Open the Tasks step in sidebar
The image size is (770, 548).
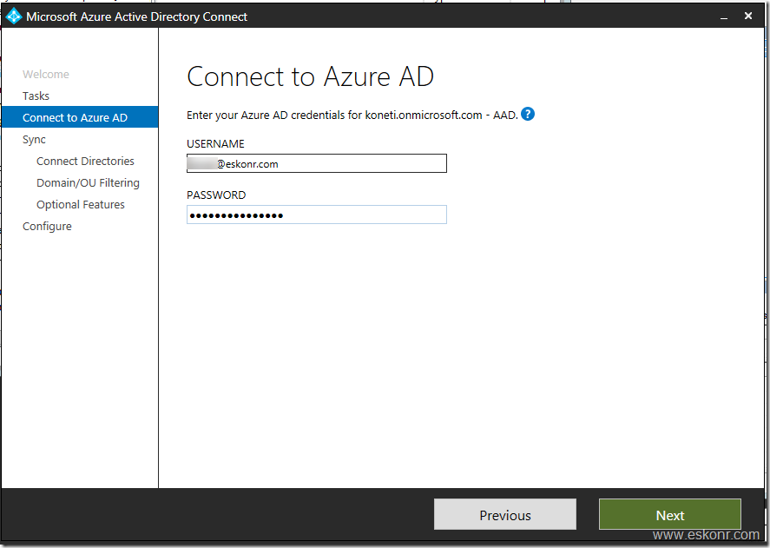click(36, 96)
